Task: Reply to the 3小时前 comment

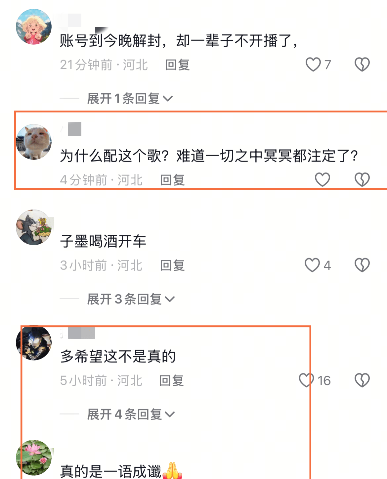Action: (172, 265)
